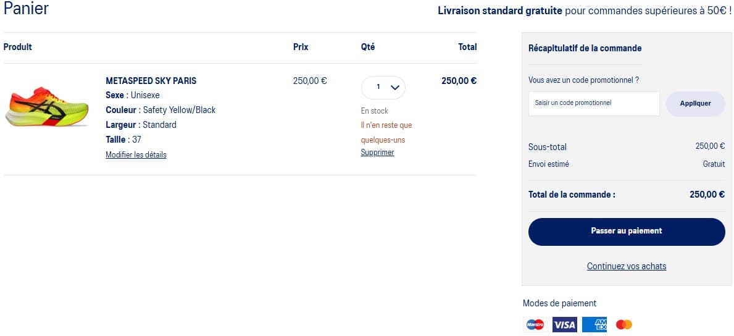Open the quantity dropdown
The width and height of the screenshot is (734, 336).
pyautogui.click(x=383, y=88)
